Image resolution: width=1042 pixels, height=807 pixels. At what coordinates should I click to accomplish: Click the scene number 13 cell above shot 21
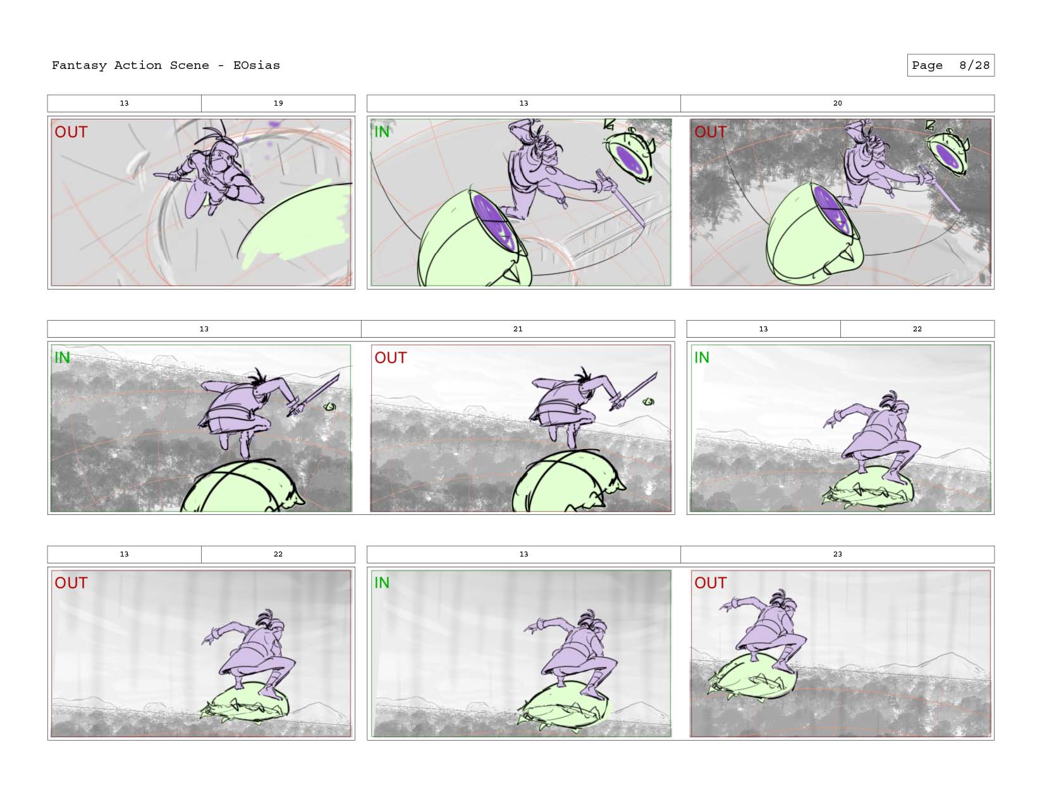(x=204, y=329)
